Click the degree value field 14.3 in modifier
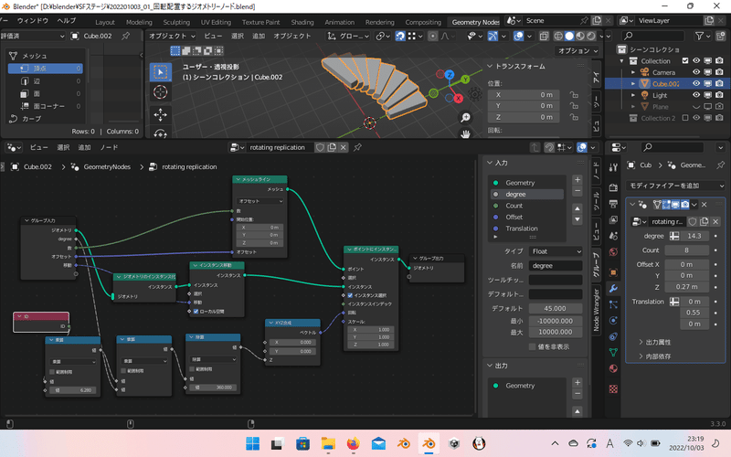Image resolution: width=731 pixels, height=457 pixels. click(694, 236)
